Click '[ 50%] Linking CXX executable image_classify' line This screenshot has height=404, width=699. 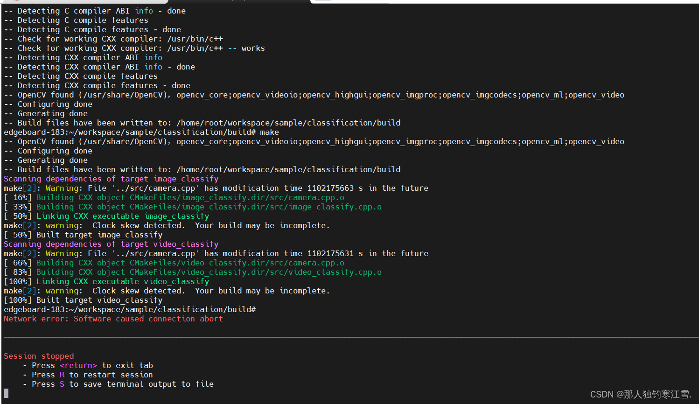pyautogui.click(x=106, y=216)
